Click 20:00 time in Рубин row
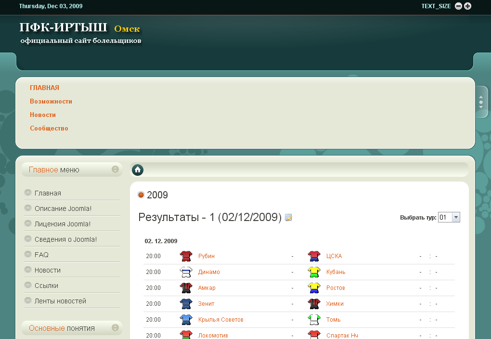The image size is (491, 339). click(x=153, y=256)
